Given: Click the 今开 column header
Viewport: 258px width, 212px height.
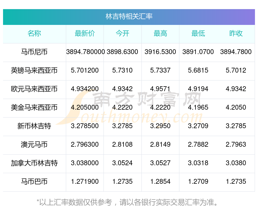Looking at the screenshot, I should click(122, 33).
